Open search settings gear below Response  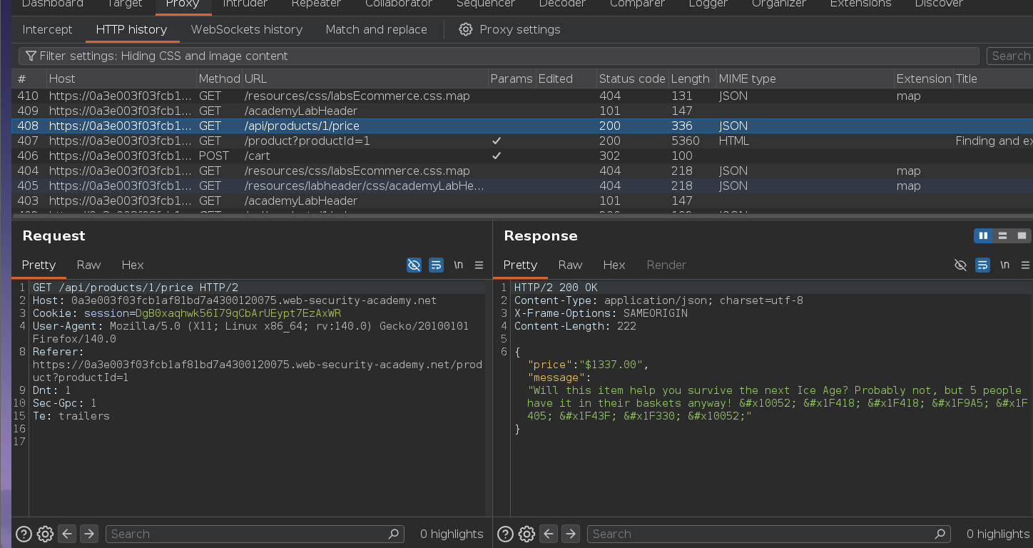526,534
